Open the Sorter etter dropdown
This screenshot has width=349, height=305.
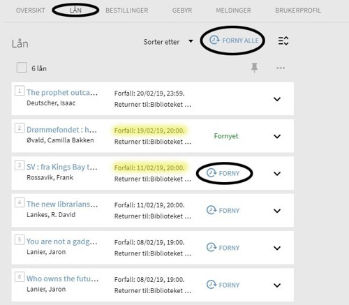point(168,42)
